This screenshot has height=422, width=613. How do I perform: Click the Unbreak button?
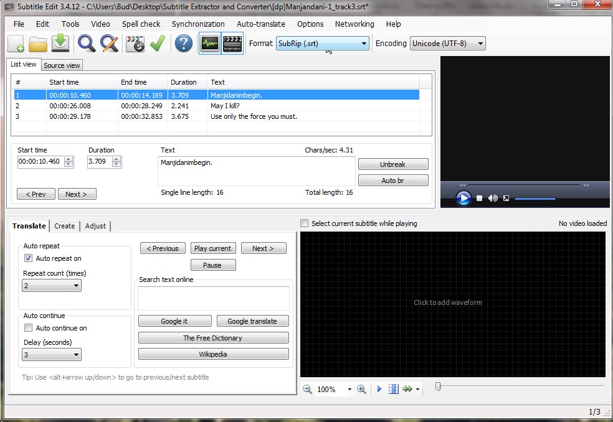point(393,164)
